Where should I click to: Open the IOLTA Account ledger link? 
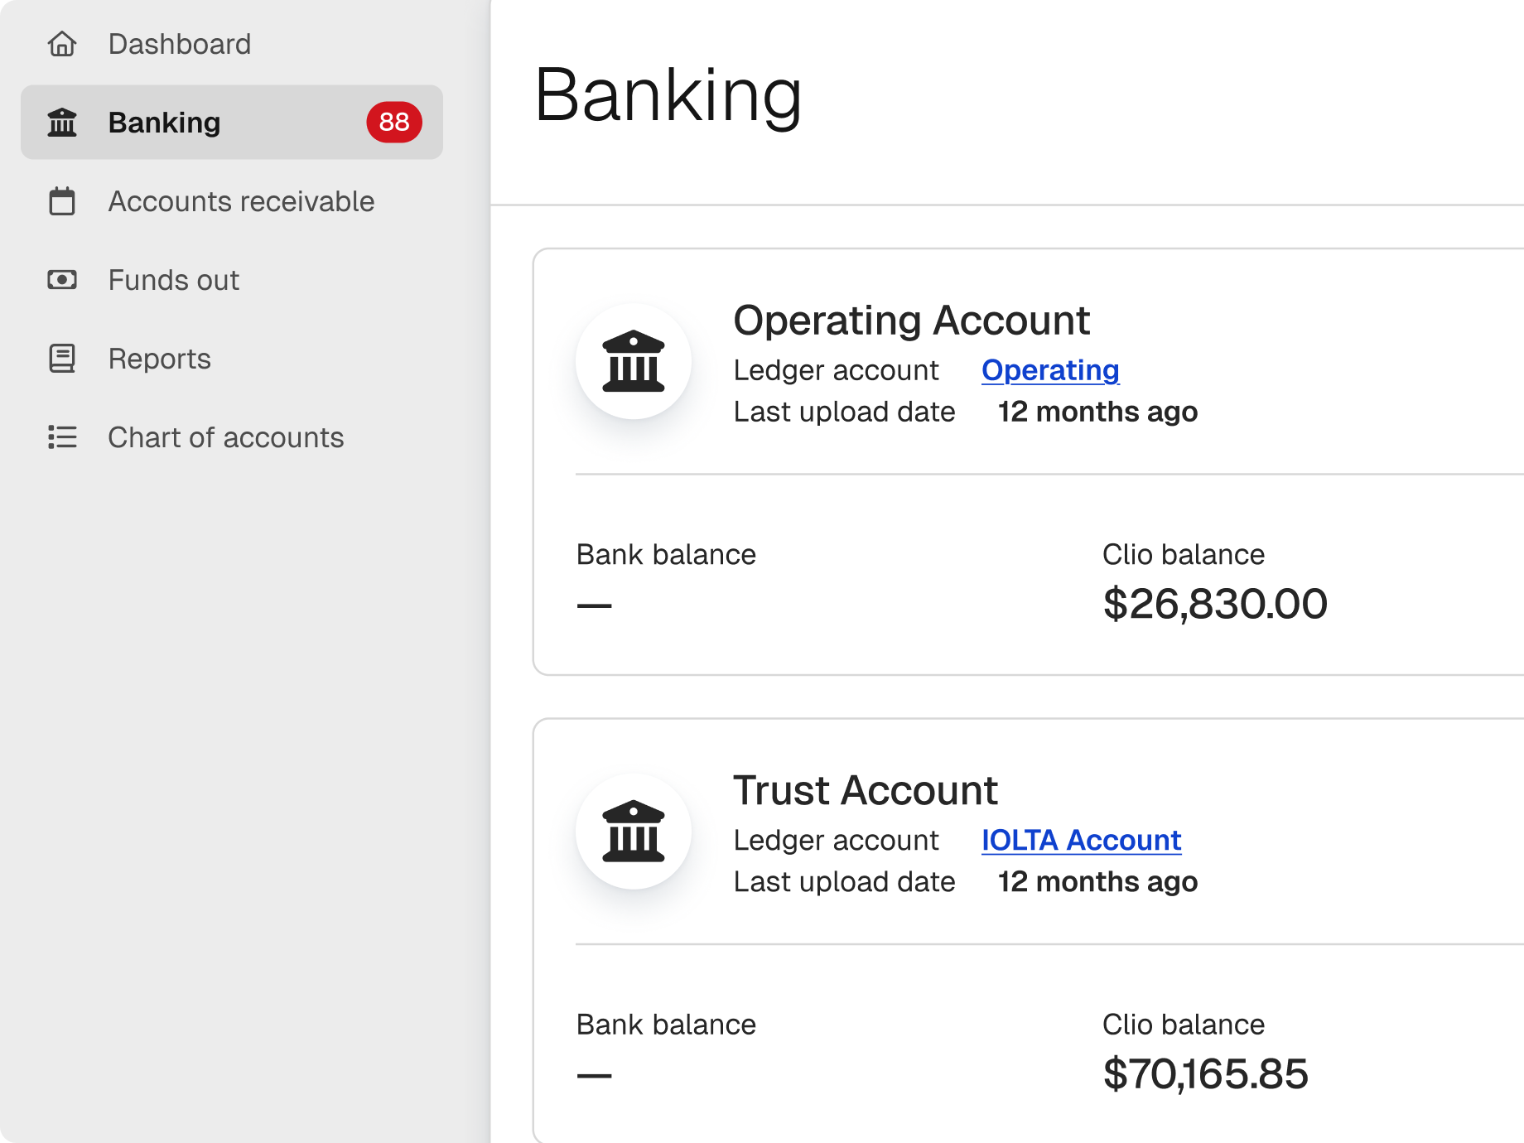pyautogui.click(x=1081, y=841)
